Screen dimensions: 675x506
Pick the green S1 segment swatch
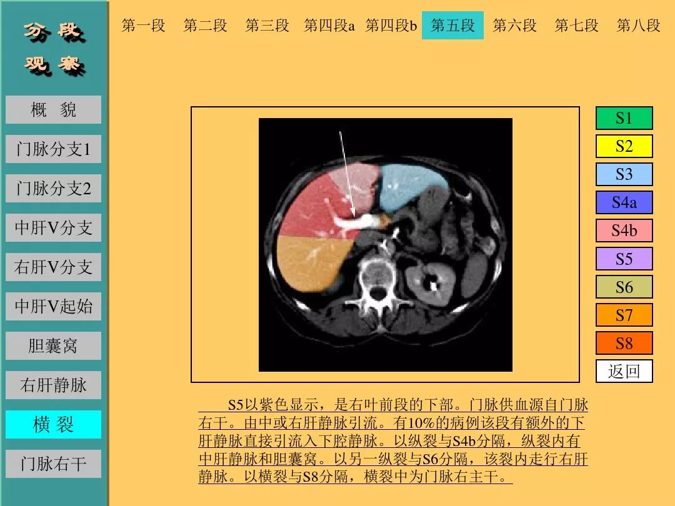pos(624,118)
